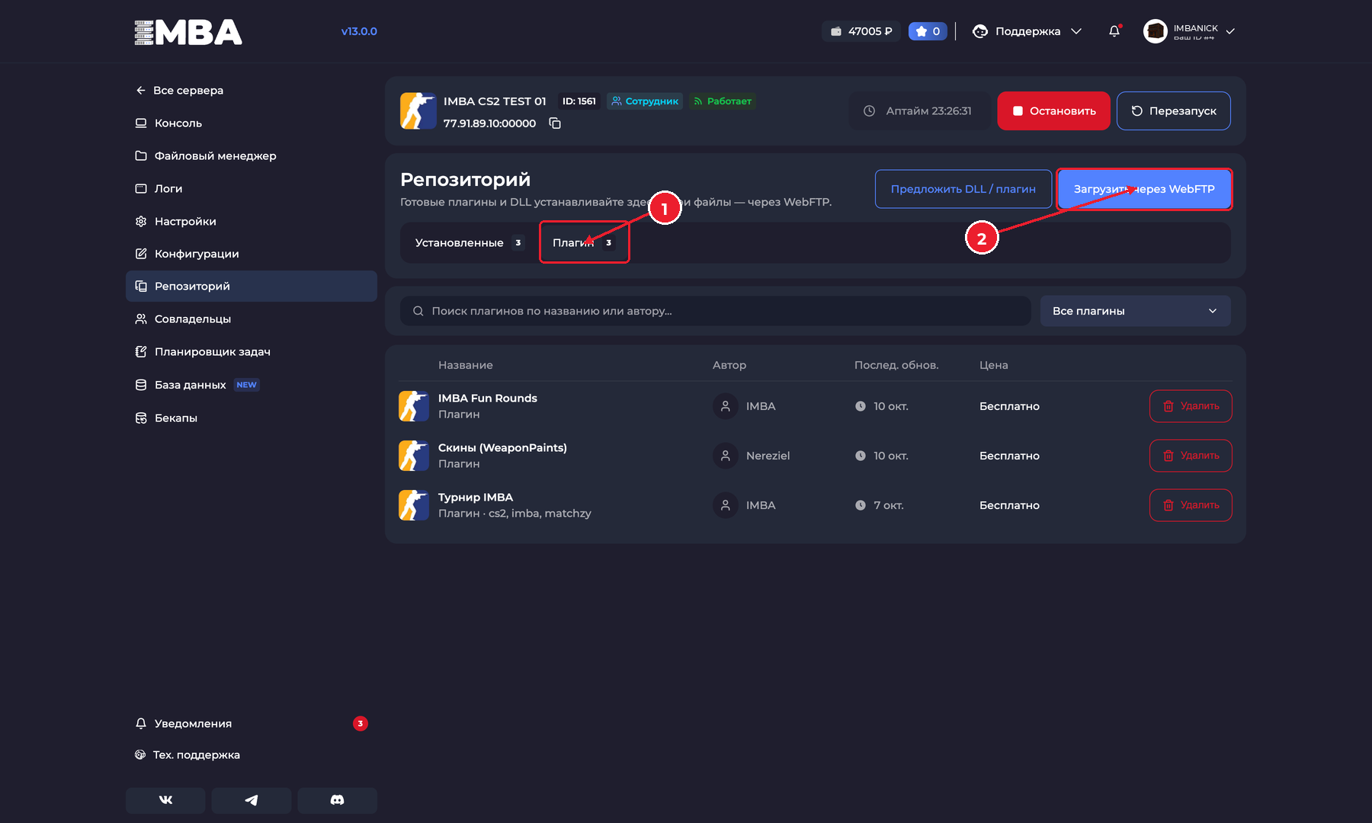Image resolution: width=1372 pixels, height=823 pixels.
Task: Click the star bonus balance badge
Action: click(928, 31)
